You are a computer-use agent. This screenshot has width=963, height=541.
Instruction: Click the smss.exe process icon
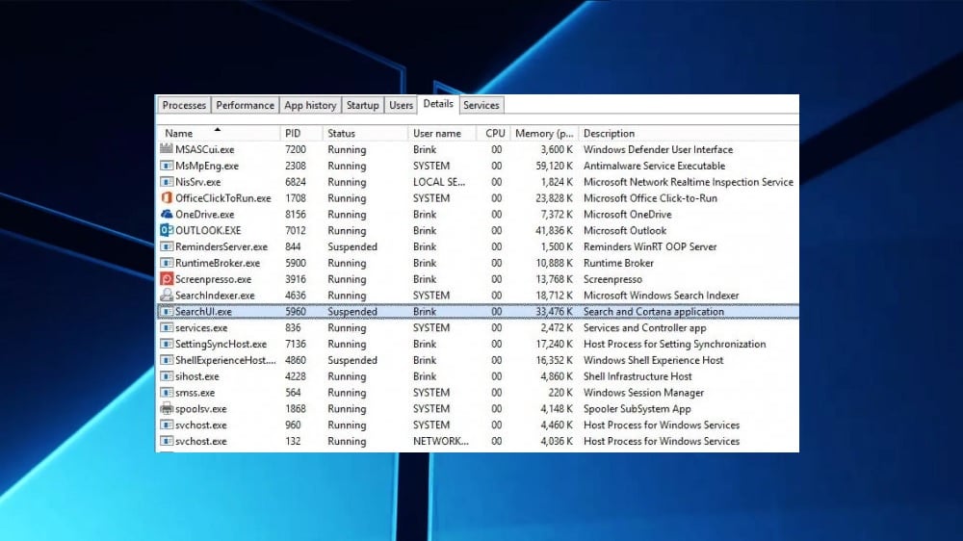click(x=167, y=393)
